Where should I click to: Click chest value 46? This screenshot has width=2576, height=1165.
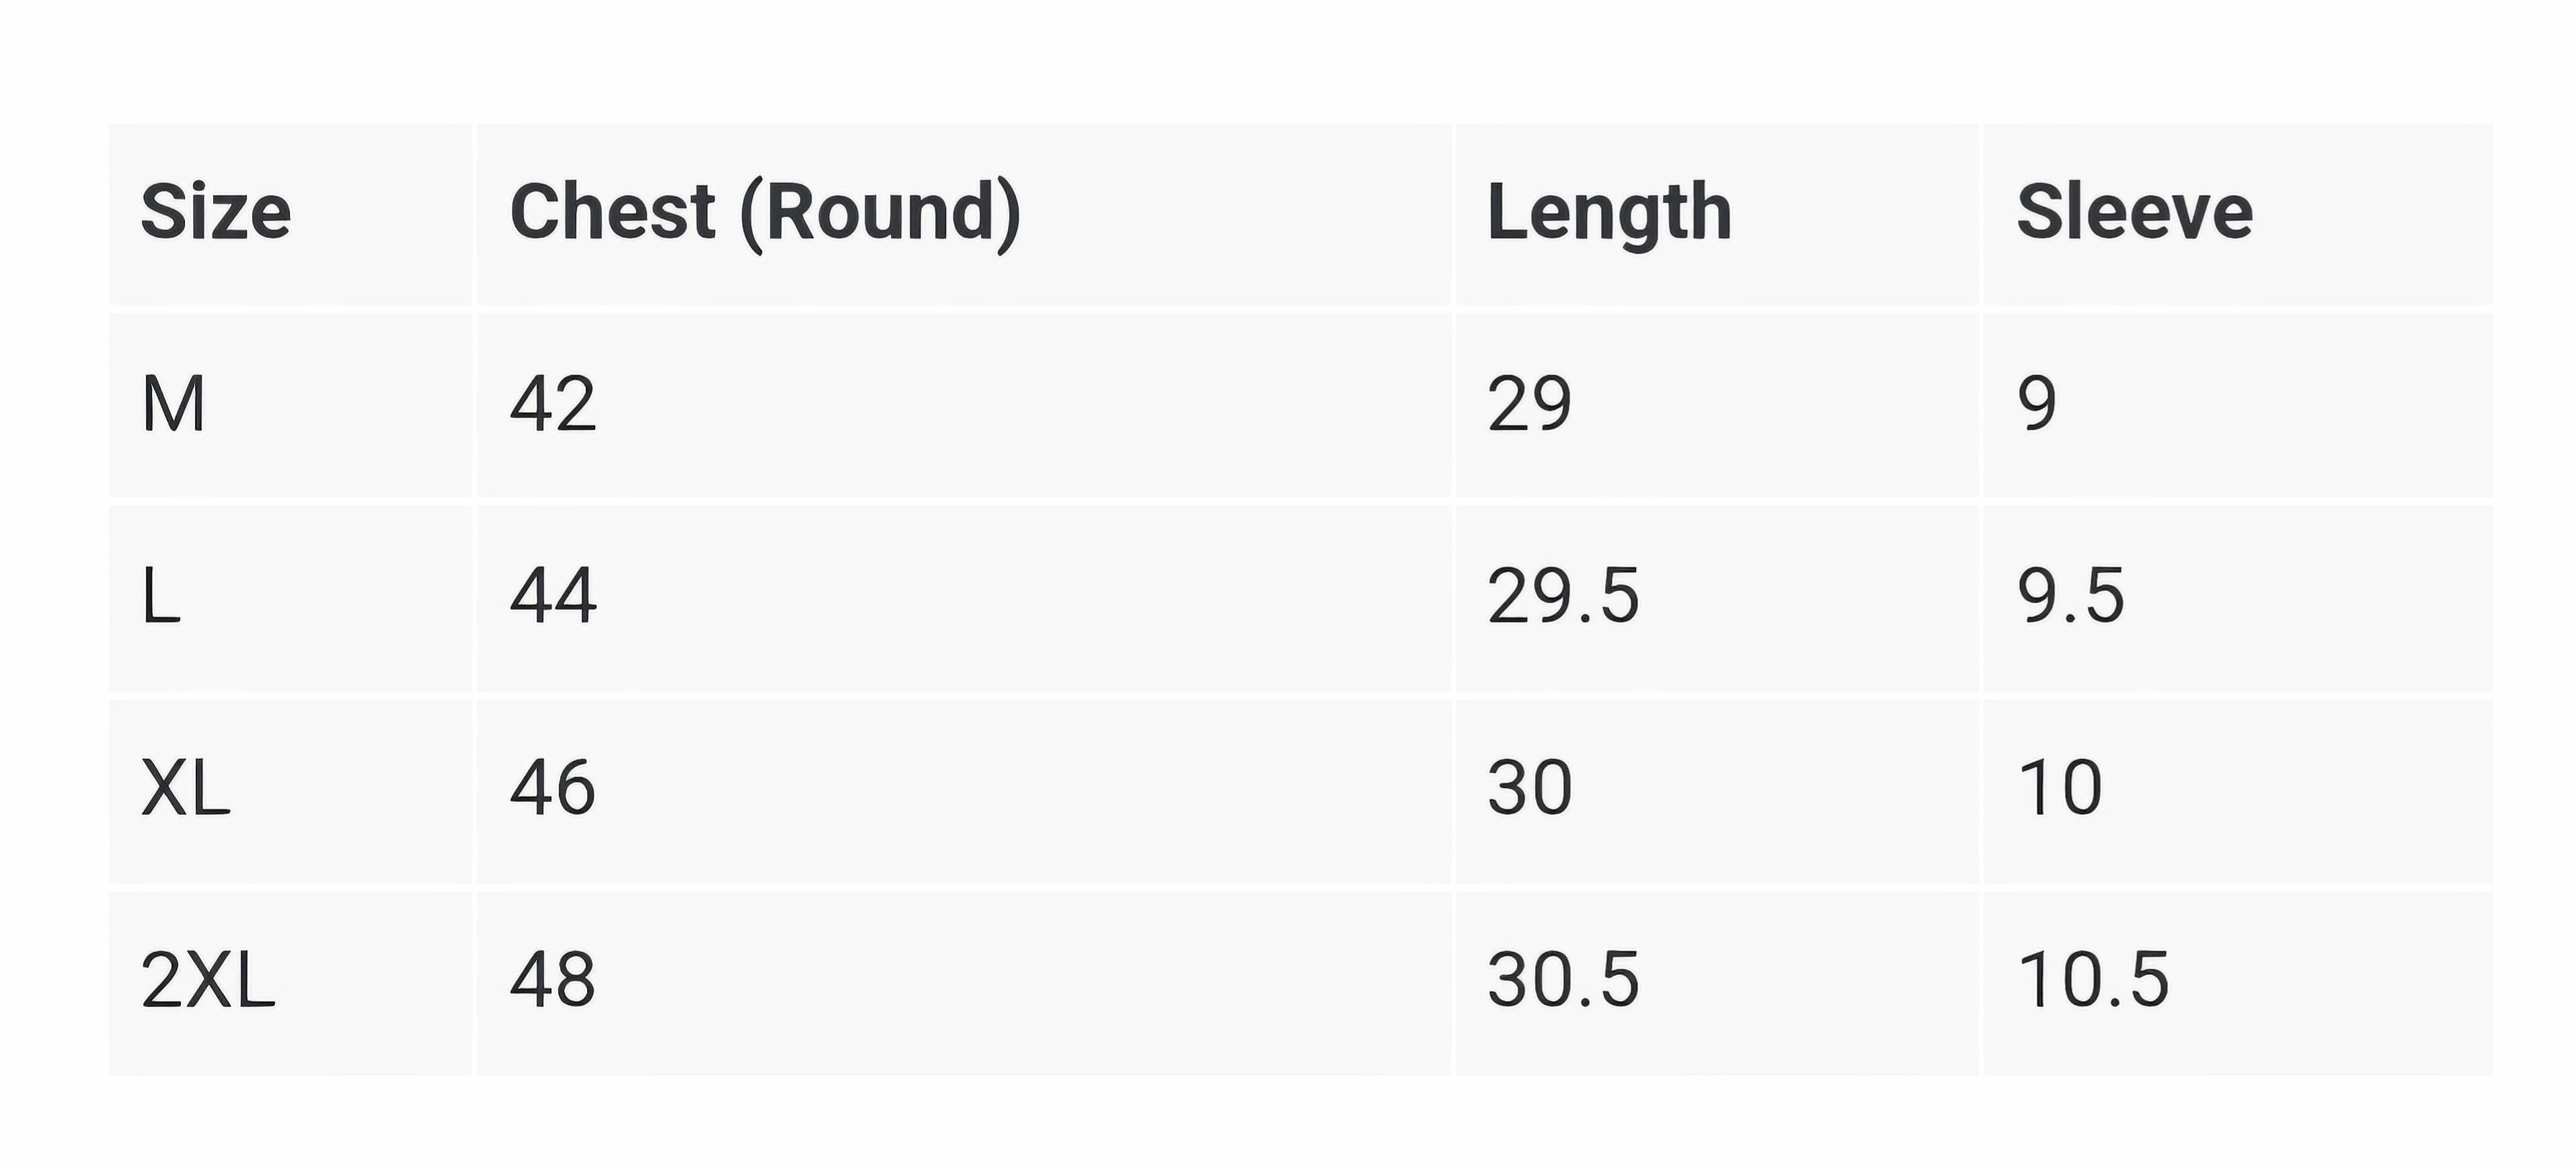(x=553, y=788)
